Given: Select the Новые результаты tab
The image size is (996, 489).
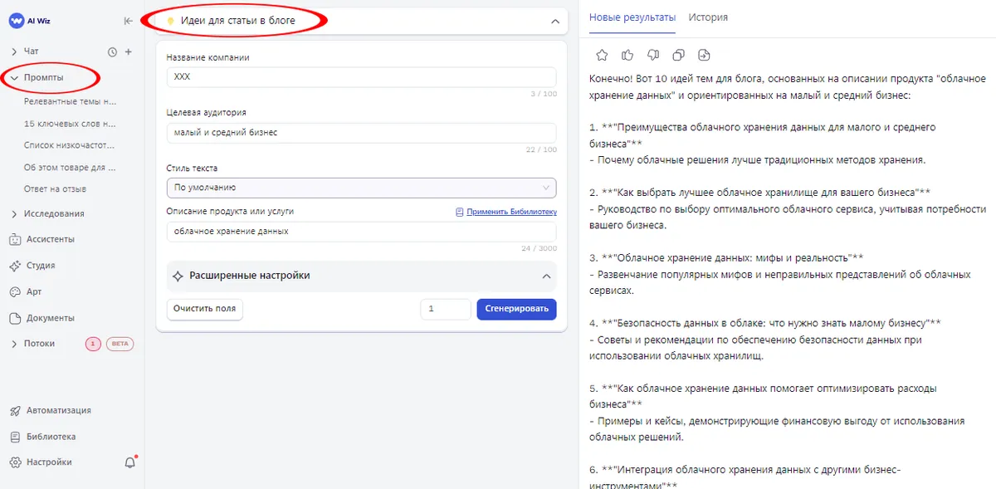Looking at the screenshot, I should pos(632,17).
